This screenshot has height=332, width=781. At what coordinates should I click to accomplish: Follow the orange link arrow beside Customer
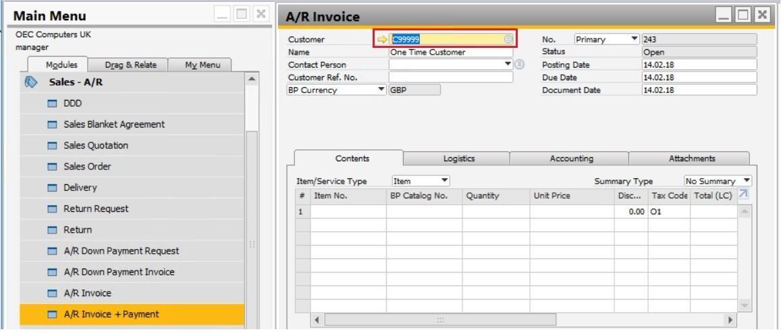click(x=382, y=39)
